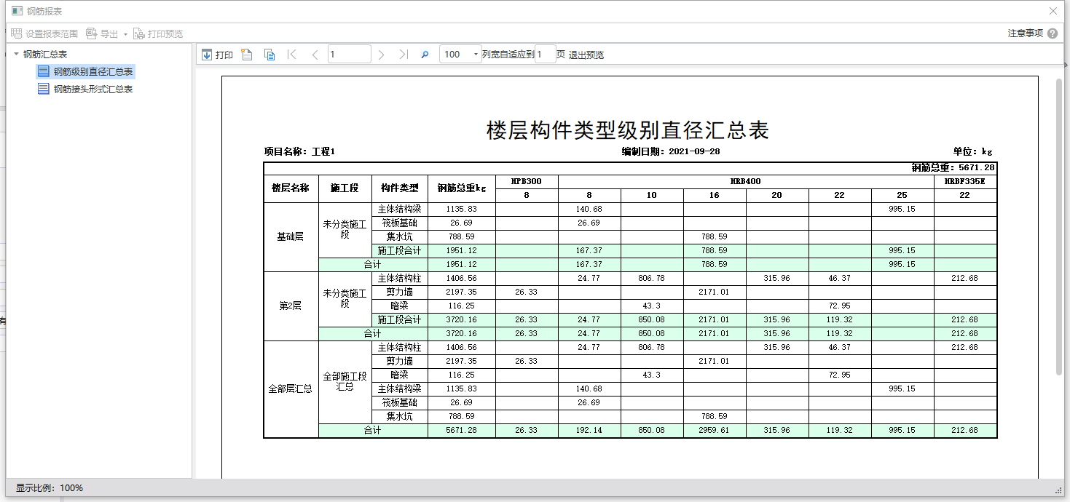Click the 钢筋报表 window icon

(17, 11)
